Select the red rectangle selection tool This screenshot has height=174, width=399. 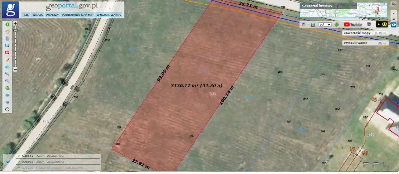(x=7, y=52)
